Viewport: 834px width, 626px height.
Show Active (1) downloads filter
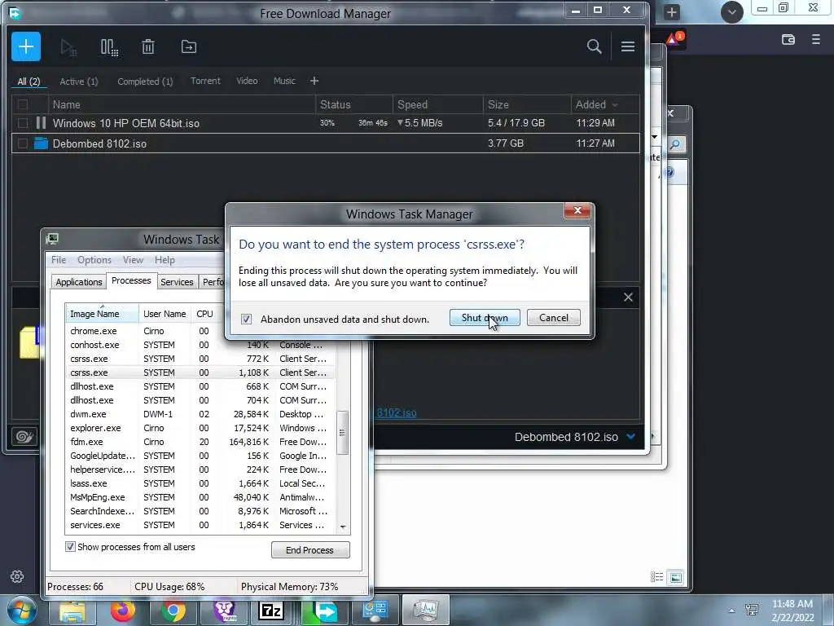[x=79, y=82]
